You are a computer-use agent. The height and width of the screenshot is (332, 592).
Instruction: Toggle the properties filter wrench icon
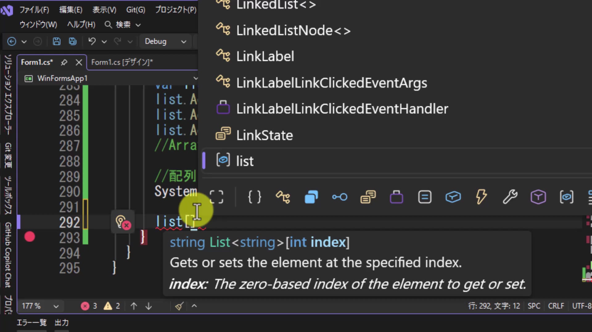[510, 197]
